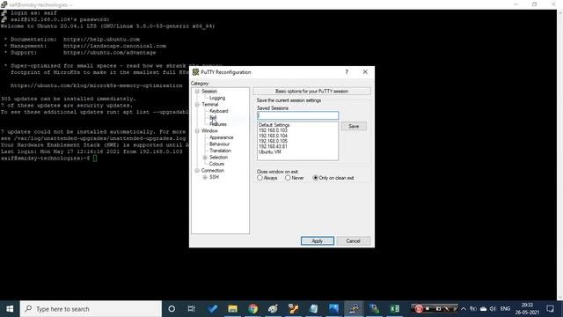Select the Always radio button

260,178
